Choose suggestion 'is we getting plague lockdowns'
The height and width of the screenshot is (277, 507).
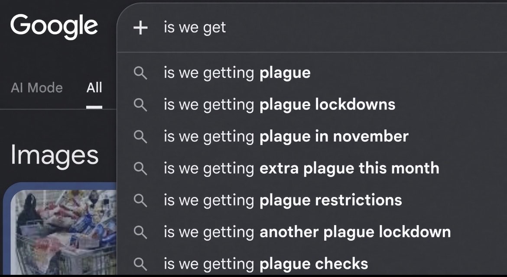coord(312,105)
